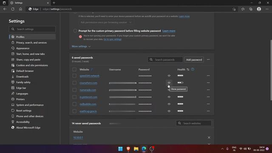Refresh the settings page
Viewport: 272px width, 153px height.
[x=13, y=9]
